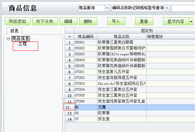Open the 编码名称助记码规格型号查询 dropdown arrow
The height and width of the screenshot is (132, 195).
coord(167,8)
